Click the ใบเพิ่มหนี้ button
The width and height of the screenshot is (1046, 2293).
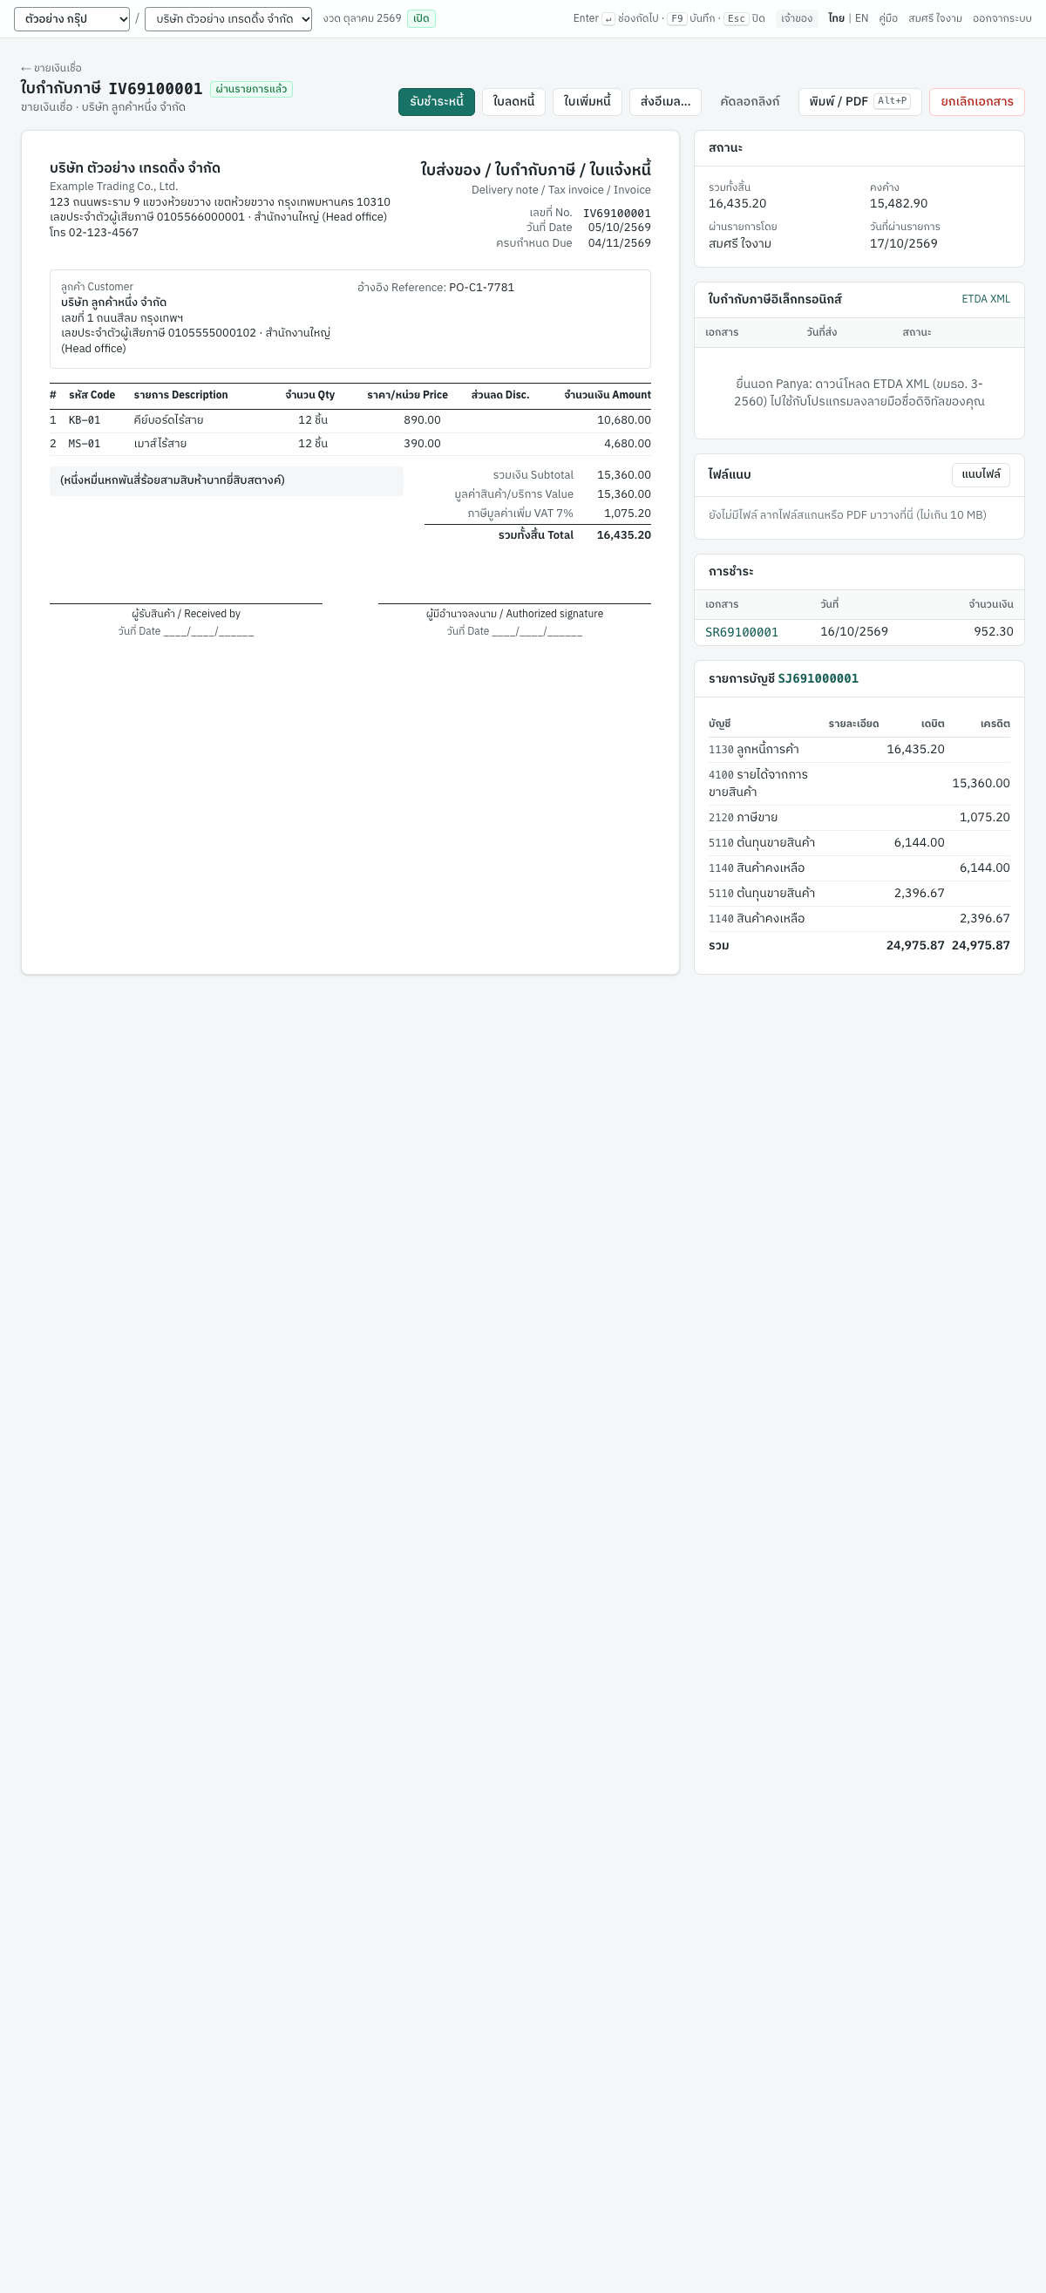pos(588,101)
